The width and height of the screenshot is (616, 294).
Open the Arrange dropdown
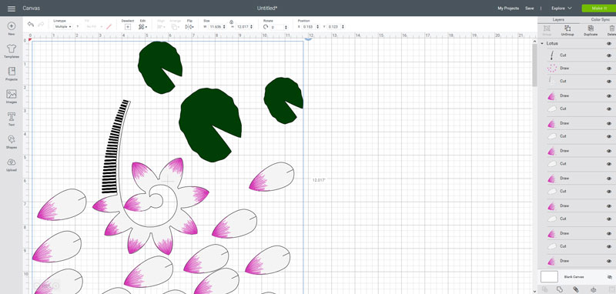pyautogui.click(x=176, y=27)
